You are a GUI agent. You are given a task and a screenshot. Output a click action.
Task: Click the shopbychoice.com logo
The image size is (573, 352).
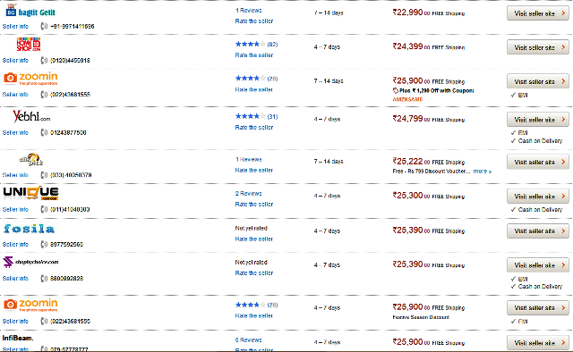coord(30,262)
